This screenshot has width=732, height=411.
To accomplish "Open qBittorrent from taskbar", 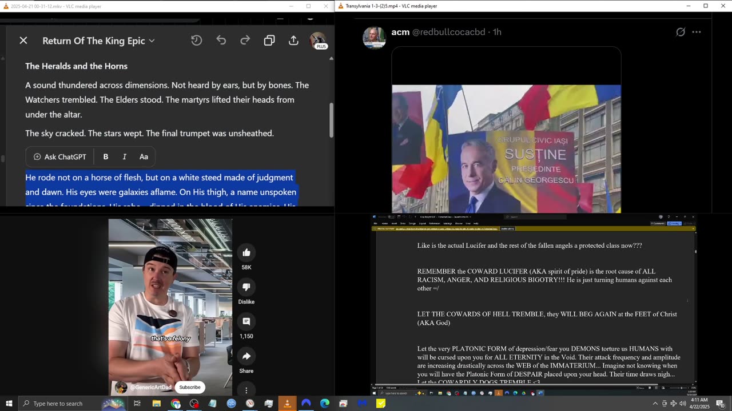I will 231,404.
